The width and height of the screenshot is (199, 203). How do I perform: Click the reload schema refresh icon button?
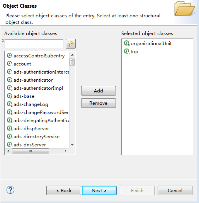tap(71, 44)
